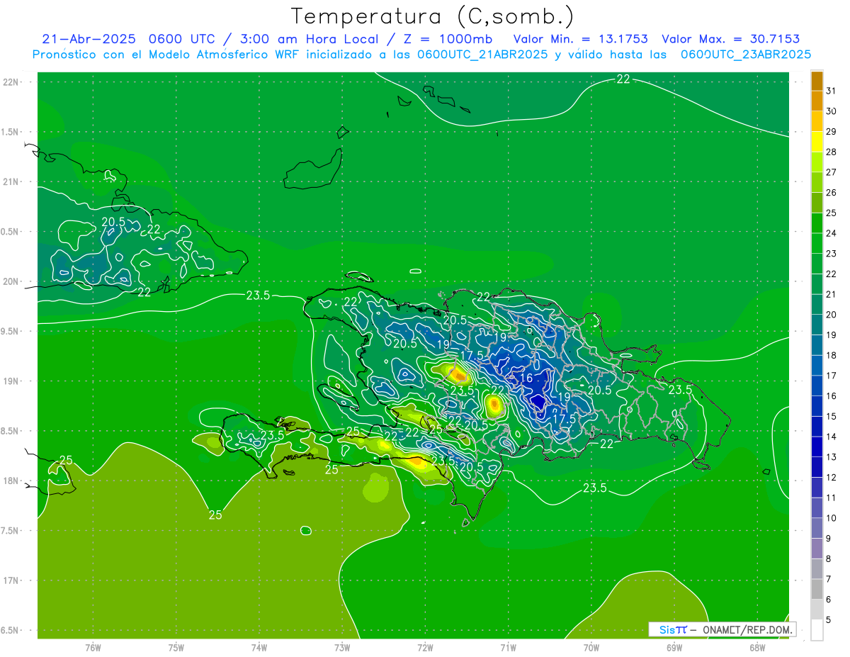Click the '16' contour label on the map
The width and height of the screenshot is (850, 657).
(x=526, y=378)
